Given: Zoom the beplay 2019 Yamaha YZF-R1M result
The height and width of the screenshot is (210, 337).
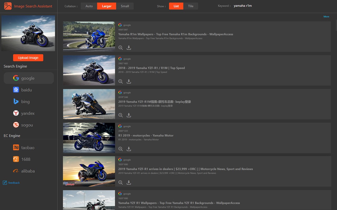Looking at the screenshot, I should (121, 115).
